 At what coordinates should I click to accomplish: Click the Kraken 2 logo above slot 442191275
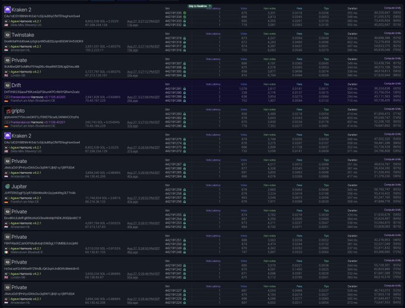(8, 136)
